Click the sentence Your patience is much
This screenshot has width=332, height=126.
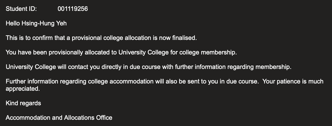tap(293, 81)
